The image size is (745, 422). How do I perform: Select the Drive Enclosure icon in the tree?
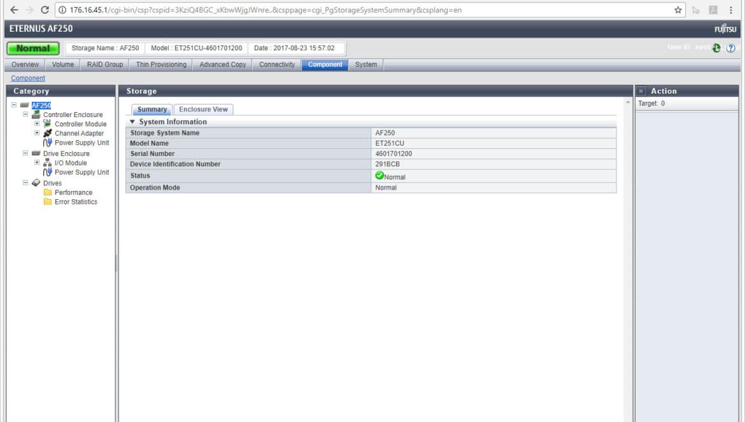point(36,153)
